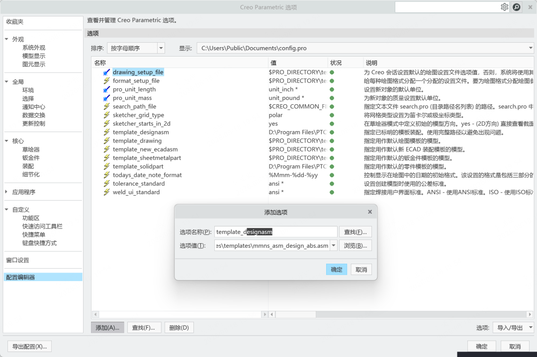This screenshot has height=357, width=537.
Task: Click the lightning icon beside template_designasm
Action: 106,132
